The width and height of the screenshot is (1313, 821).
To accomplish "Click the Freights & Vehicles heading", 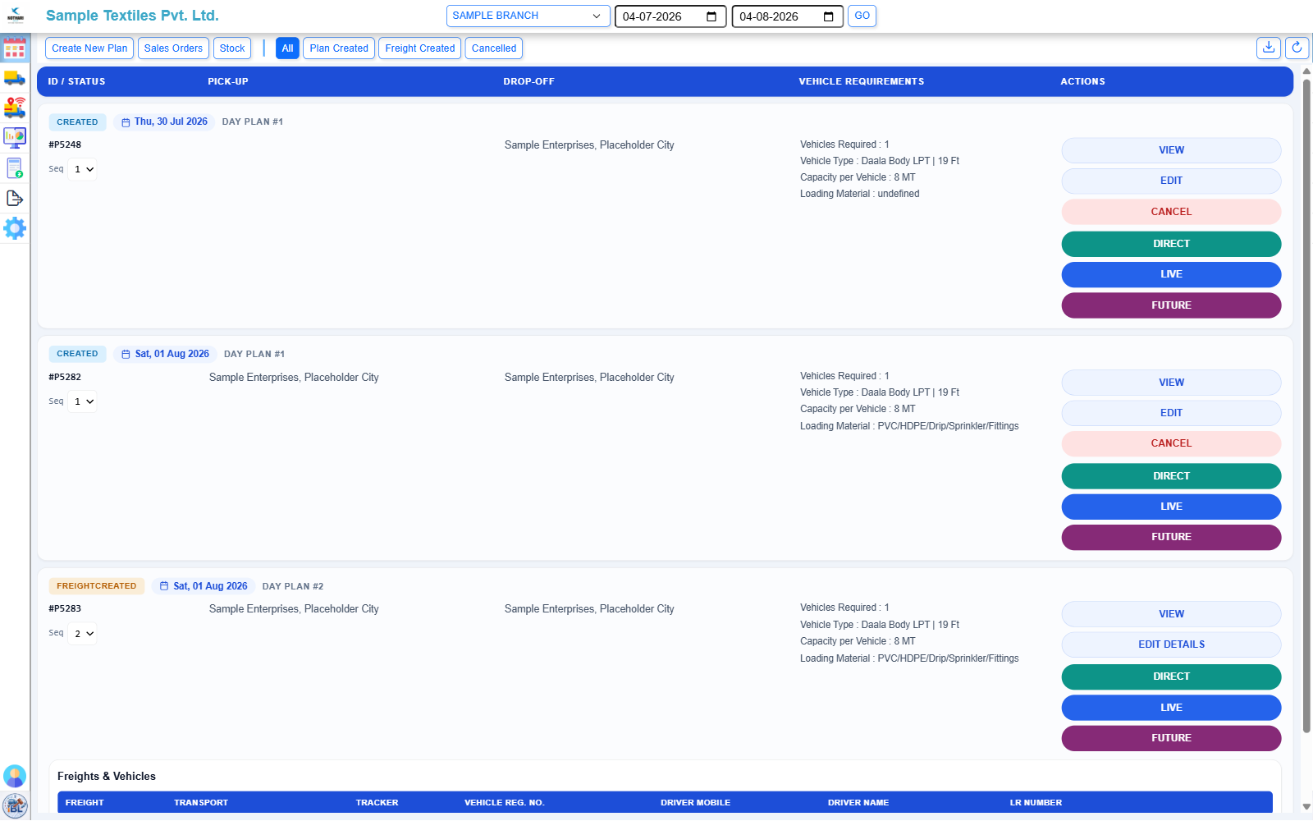I will (107, 777).
